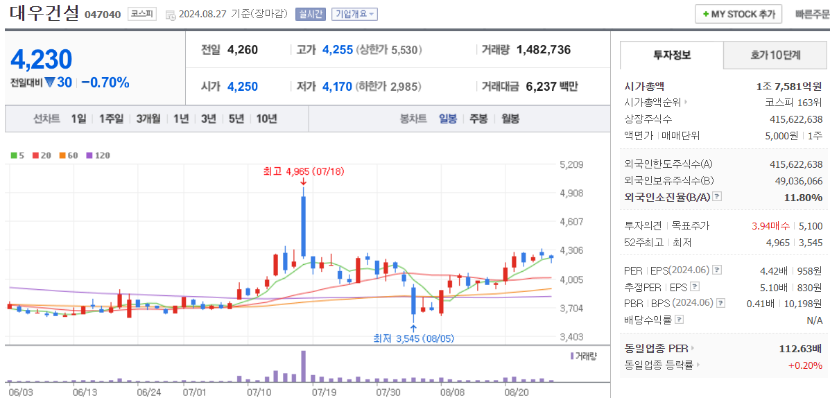Click the 동일업종 등락률 value +0.20%
830x398 pixels.
coord(805,365)
